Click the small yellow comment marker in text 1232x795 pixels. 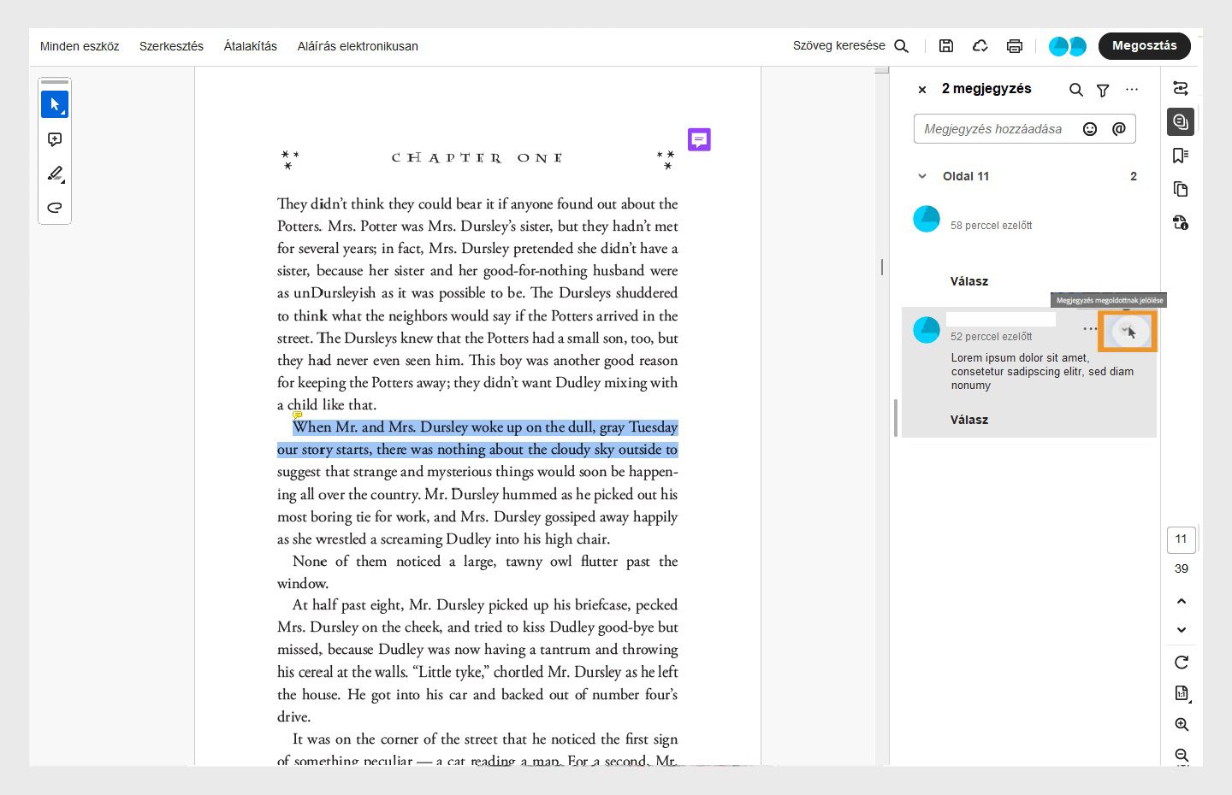coord(297,415)
